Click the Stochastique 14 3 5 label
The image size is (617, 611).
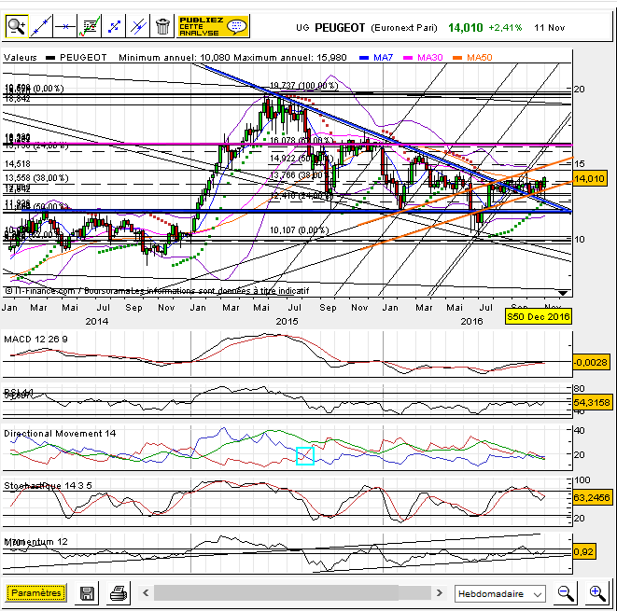coord(48,486)
